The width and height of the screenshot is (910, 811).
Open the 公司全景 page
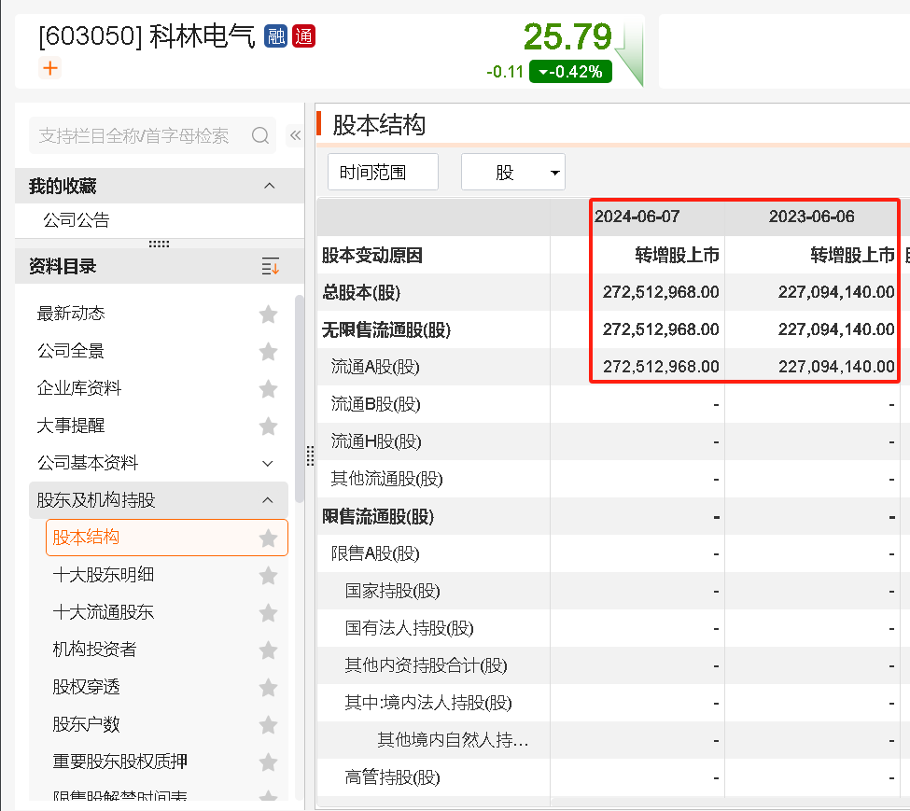pos(71,351)
